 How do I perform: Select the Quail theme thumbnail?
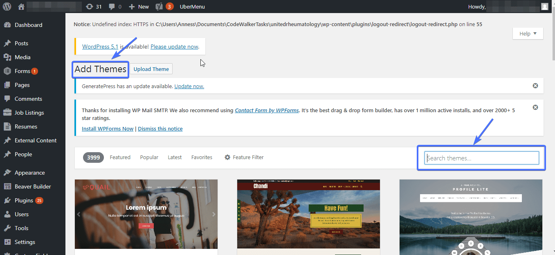coord(146,214)
